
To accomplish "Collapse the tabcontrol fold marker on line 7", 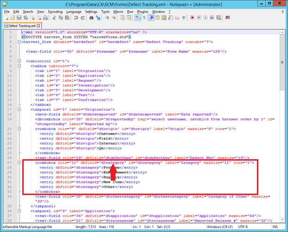I will pyautogui.click(x=18, y=61).
